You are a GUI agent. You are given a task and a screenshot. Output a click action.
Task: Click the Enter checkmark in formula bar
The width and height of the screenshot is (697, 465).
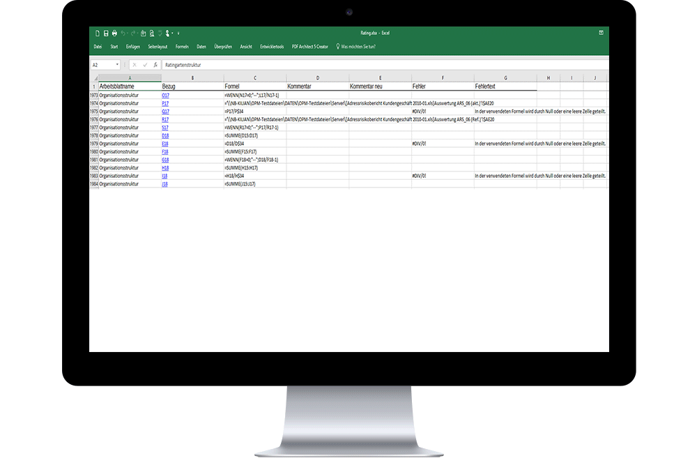point(145,64)
